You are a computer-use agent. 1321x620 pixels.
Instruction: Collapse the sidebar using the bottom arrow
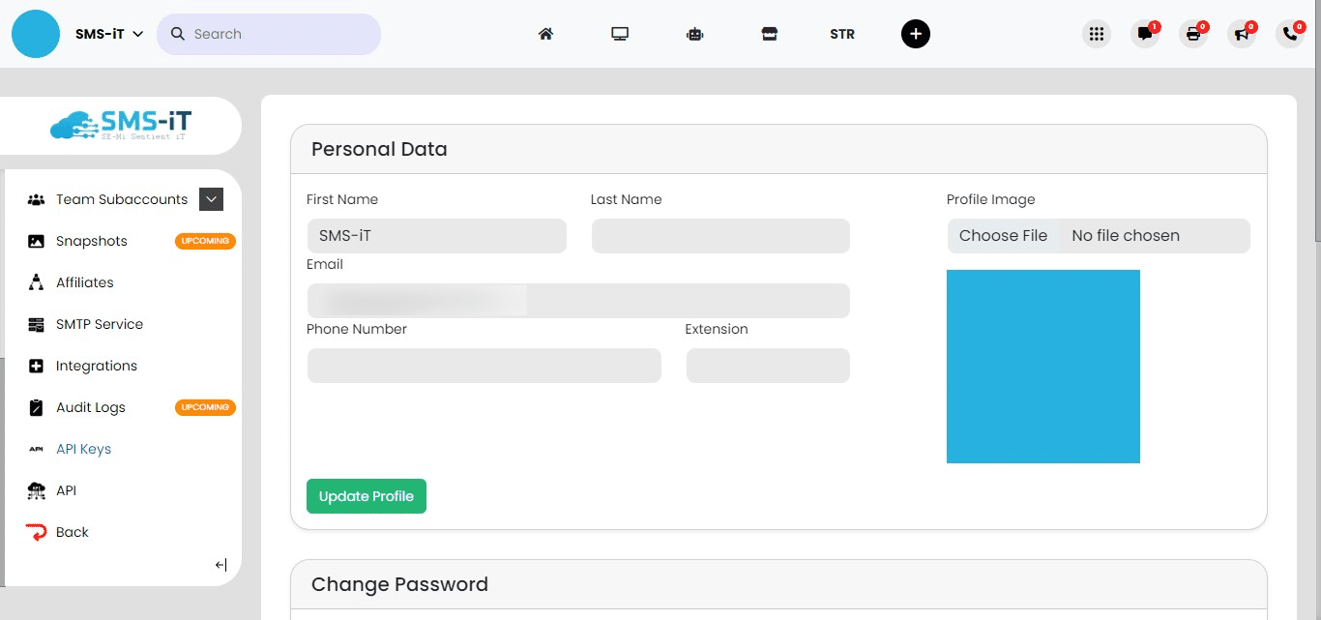[x=220, y=565]
